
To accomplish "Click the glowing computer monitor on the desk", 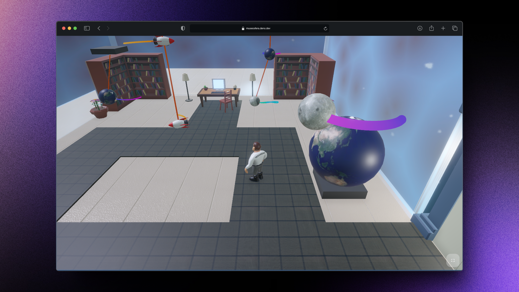I will [218, 84].
